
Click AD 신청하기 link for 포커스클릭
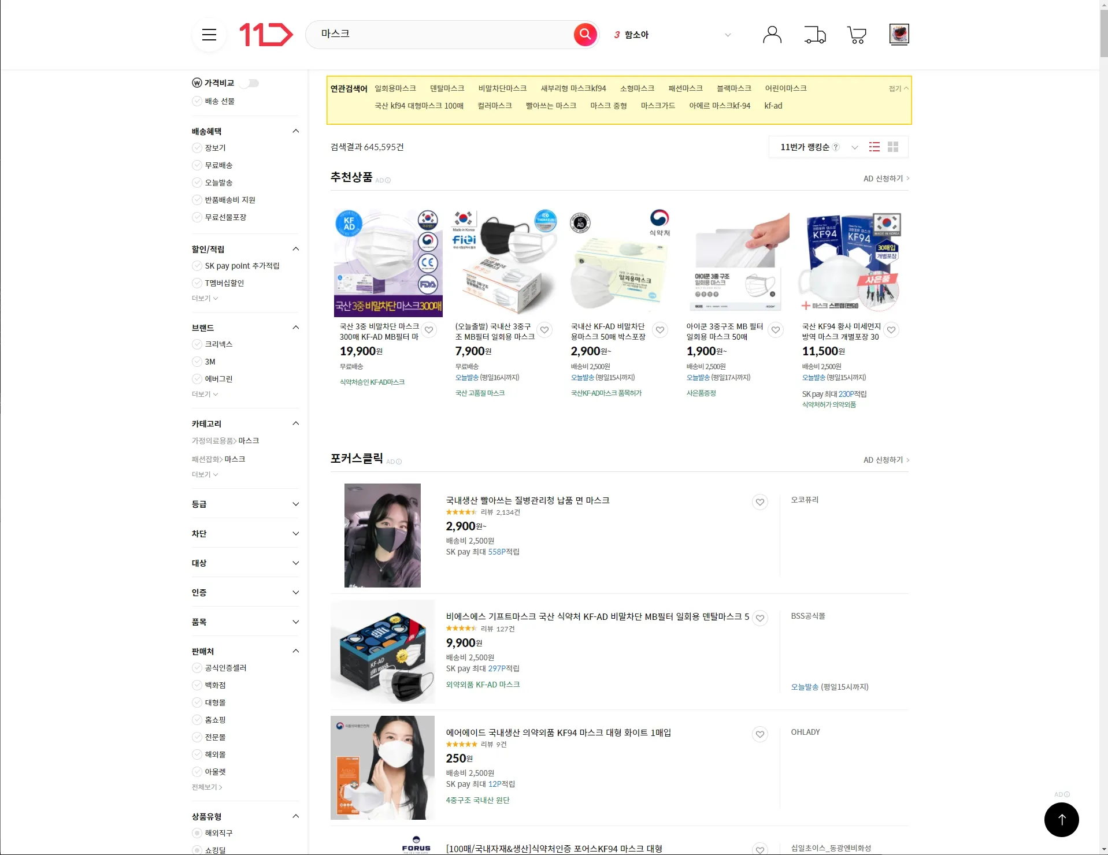(886, 460)
